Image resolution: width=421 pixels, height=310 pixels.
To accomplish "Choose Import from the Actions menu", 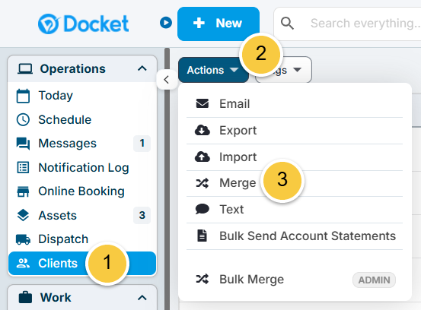I will coord(295,157).
